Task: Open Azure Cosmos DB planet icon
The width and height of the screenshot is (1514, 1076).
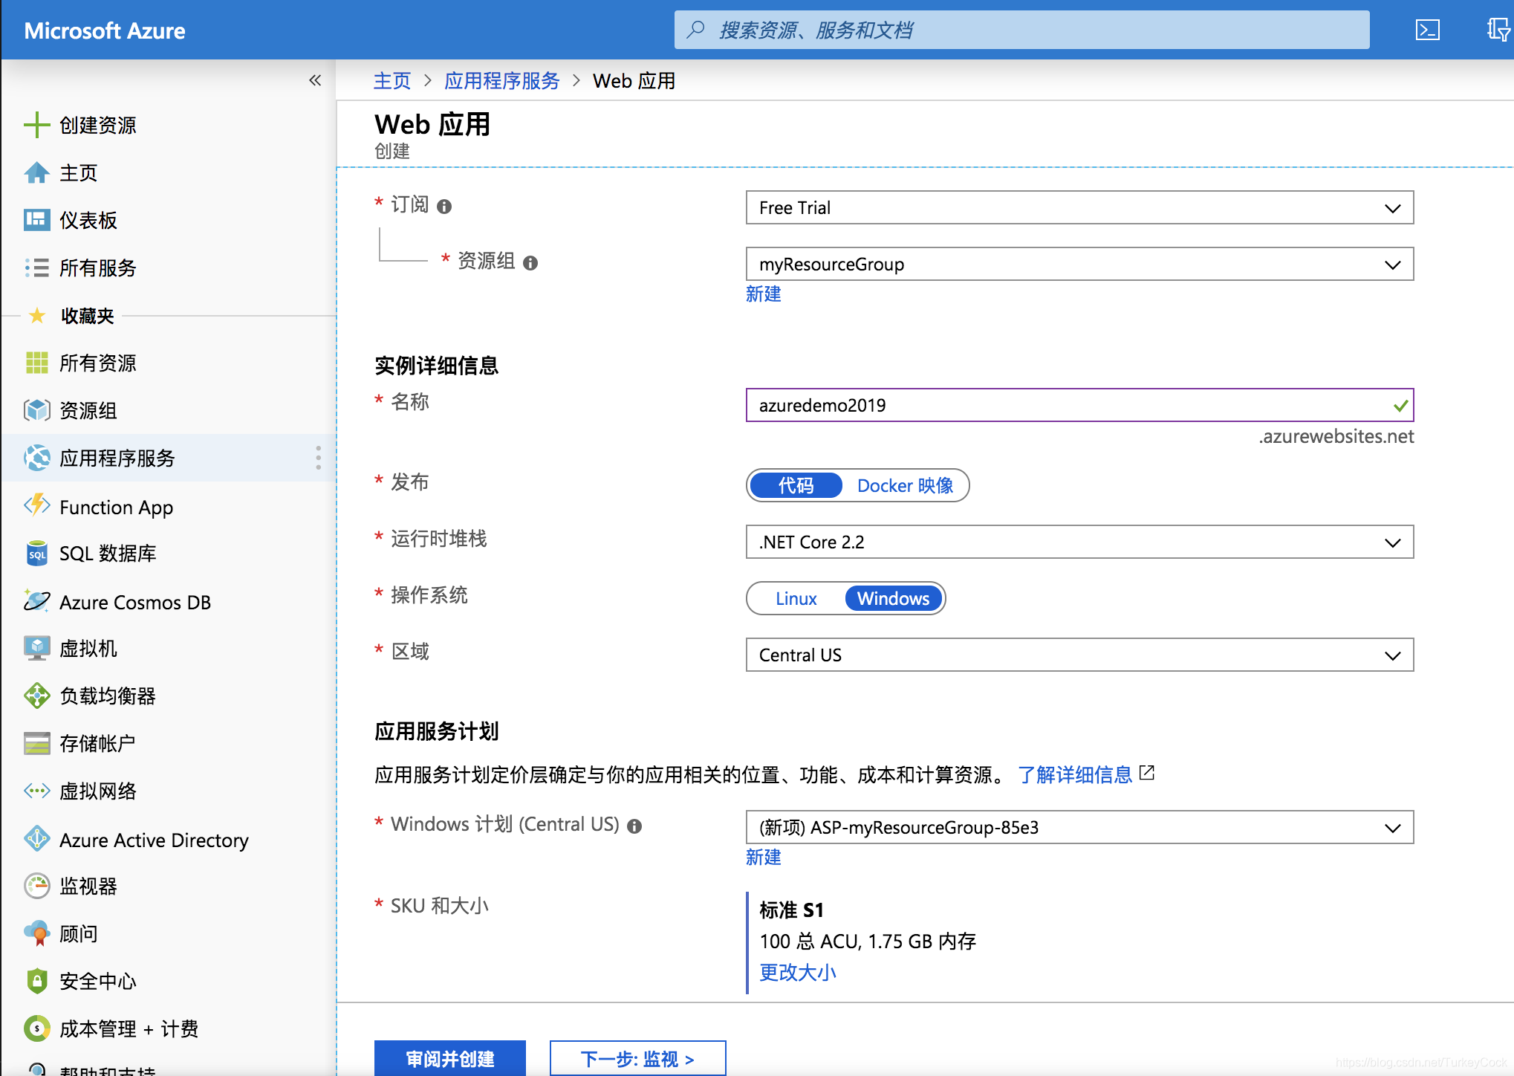Action: coord(36,602)
